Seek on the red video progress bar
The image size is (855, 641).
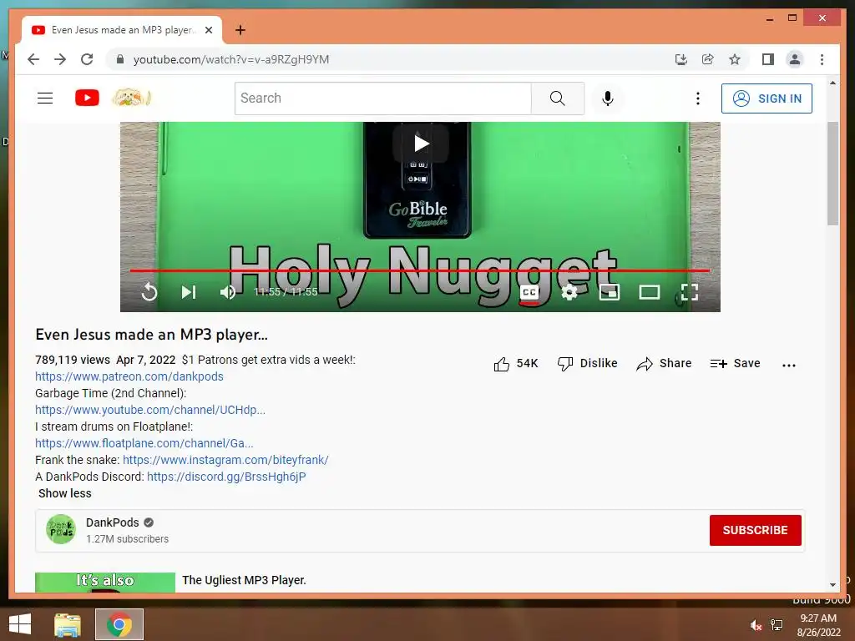420,270
